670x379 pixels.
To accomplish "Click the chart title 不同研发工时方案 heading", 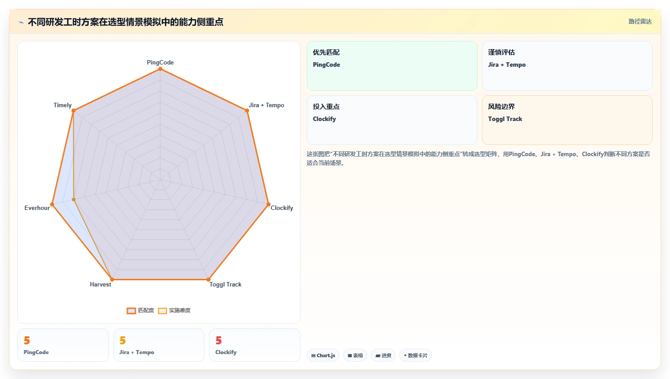I will pyautogui.click(x=125, y=22).
